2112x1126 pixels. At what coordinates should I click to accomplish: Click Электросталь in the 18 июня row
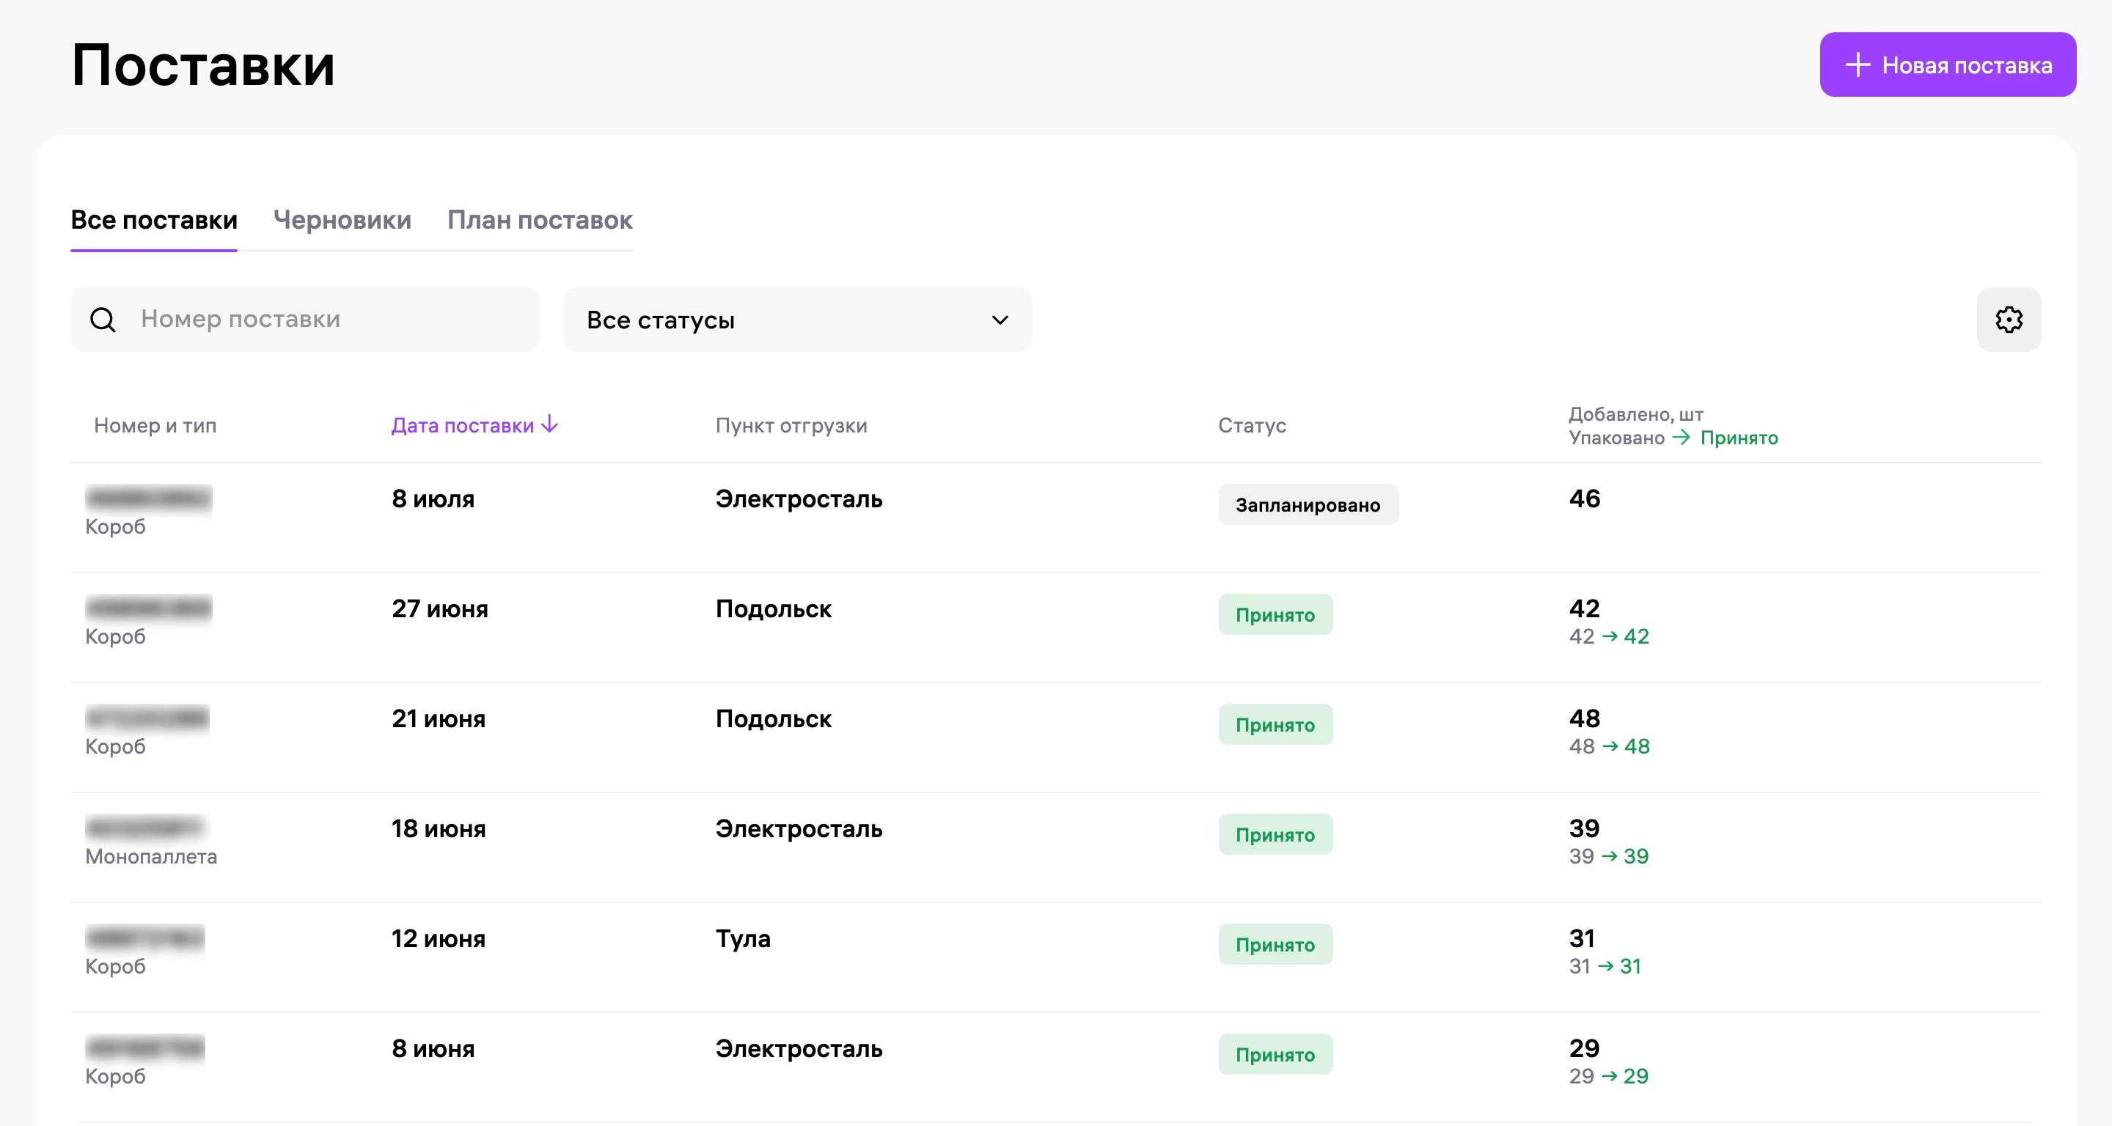click(799, 828)
